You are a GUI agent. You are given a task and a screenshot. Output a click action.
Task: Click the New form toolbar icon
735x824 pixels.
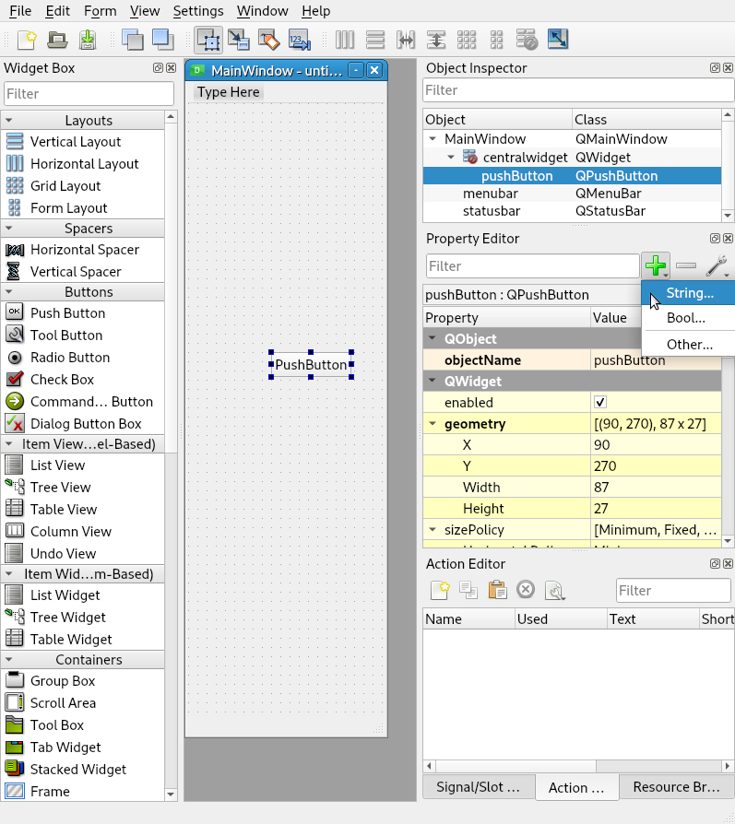26,40
